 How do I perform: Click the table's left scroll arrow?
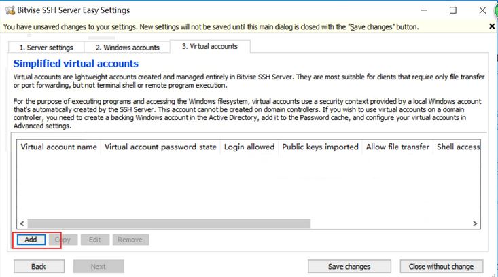click(x=22, y=223)
